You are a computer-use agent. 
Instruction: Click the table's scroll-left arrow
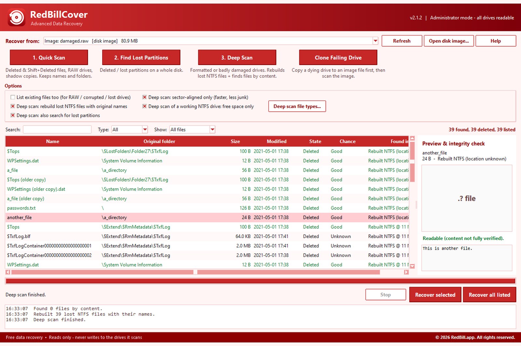[8, 272]
